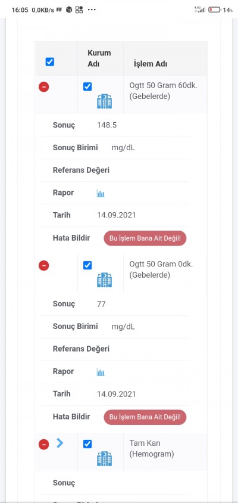
Task: Uncheck the Tam Kan Hemogram checkbox
Action: click(87, 444)
